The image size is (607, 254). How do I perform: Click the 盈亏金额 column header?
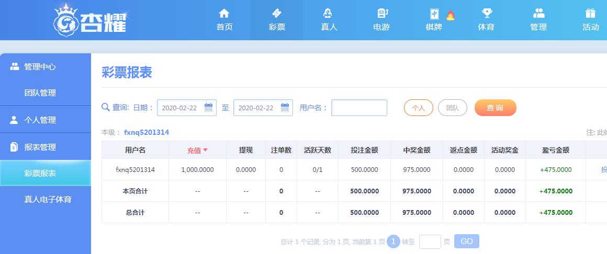coord(556,150)
